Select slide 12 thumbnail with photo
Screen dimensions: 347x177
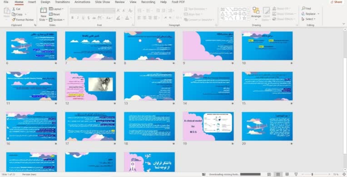click(90, 86)
